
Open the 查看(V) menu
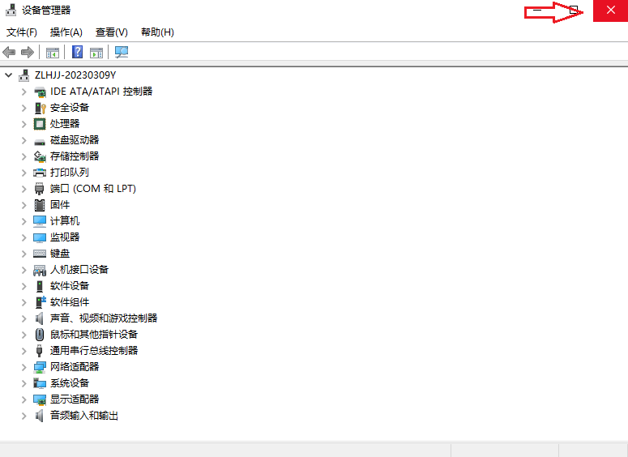coord(111,32)
